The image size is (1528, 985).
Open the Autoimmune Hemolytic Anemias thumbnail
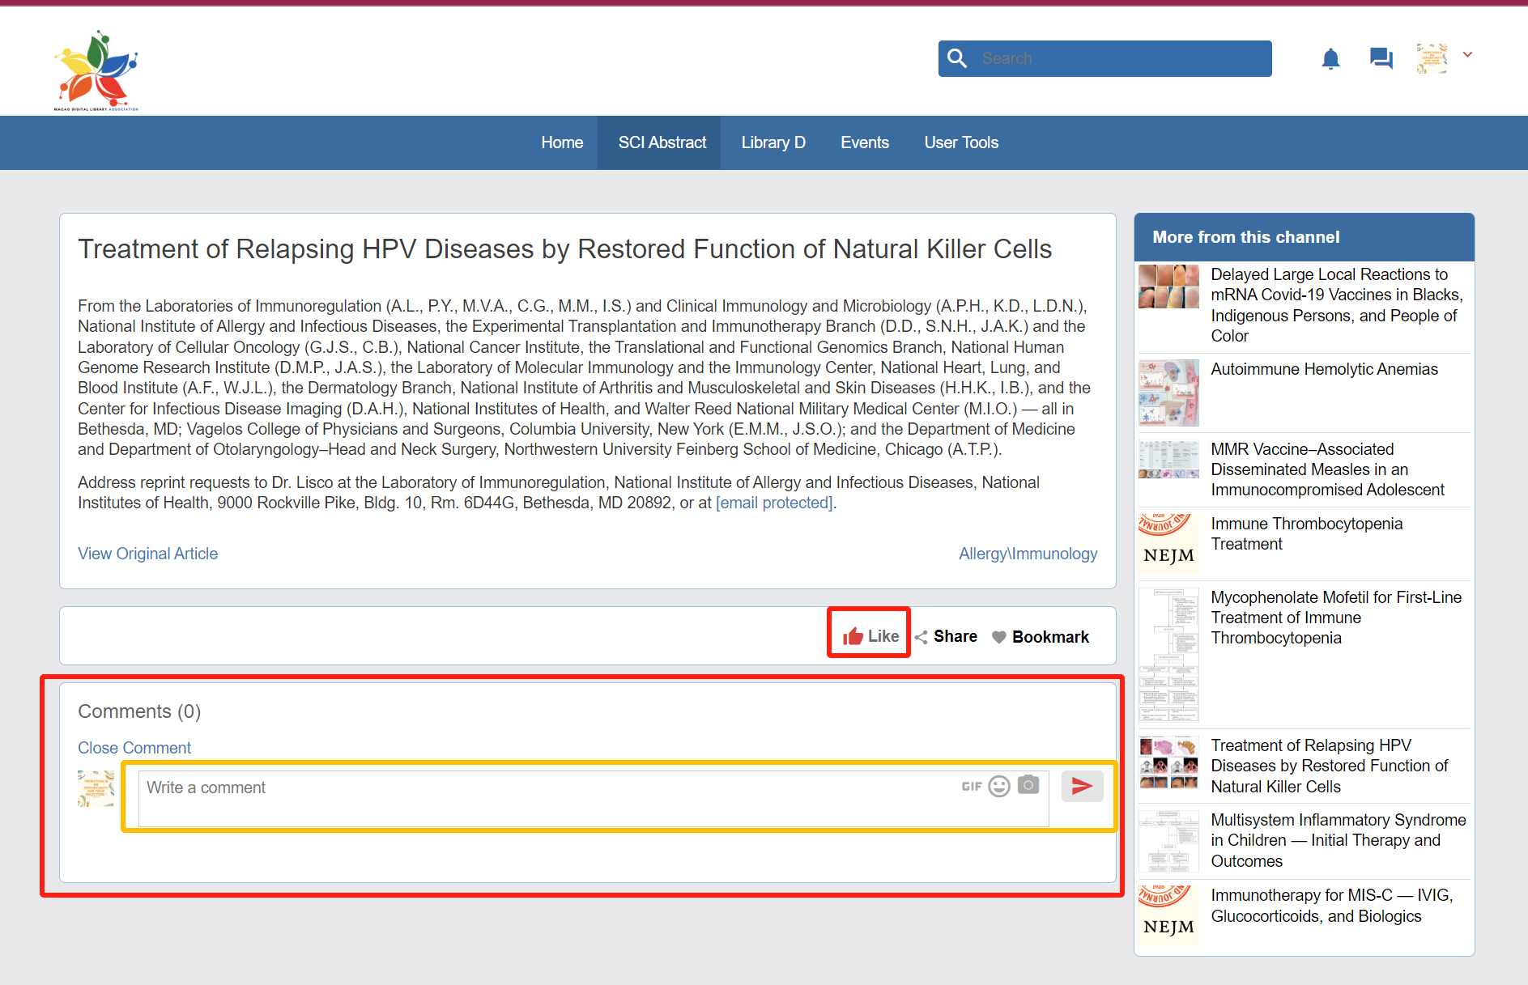coord(1168,393)
